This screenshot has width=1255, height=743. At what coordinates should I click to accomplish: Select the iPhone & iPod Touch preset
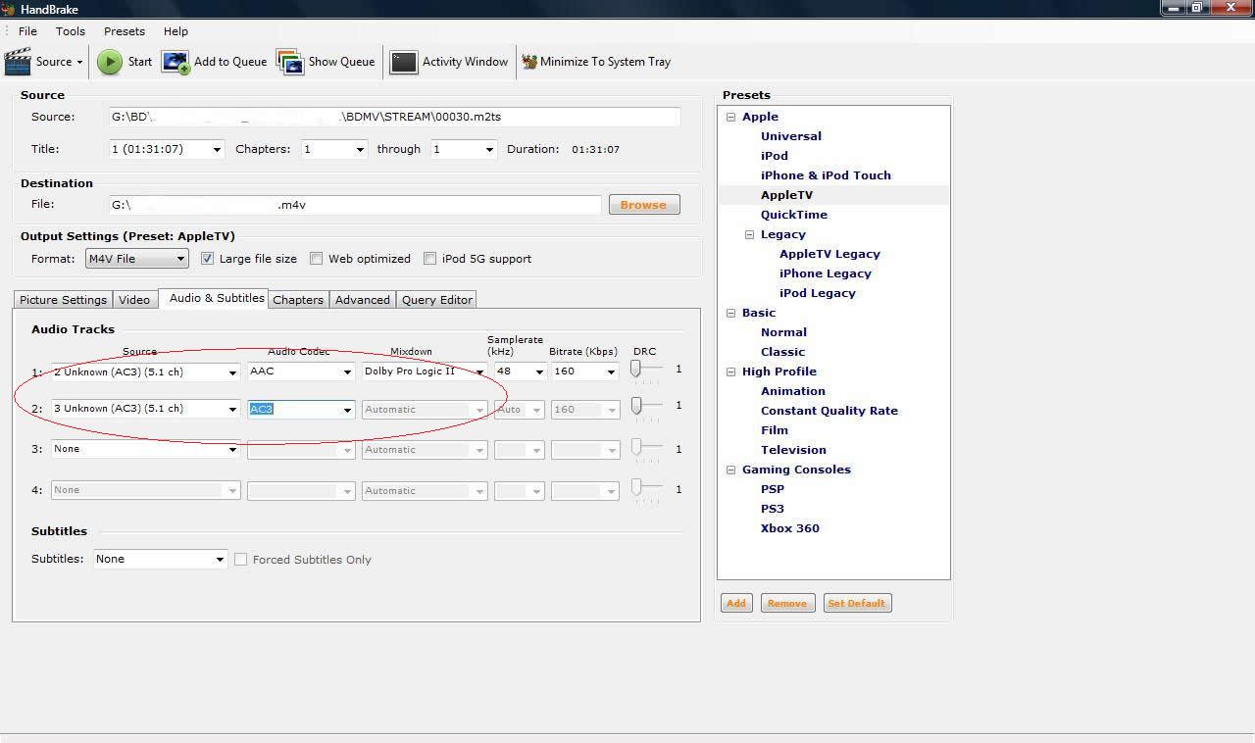point(826,175)
